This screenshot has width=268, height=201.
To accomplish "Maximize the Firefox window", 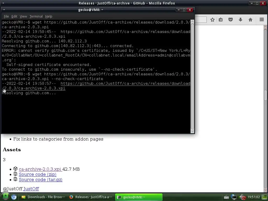I will (x=257, y=3).
